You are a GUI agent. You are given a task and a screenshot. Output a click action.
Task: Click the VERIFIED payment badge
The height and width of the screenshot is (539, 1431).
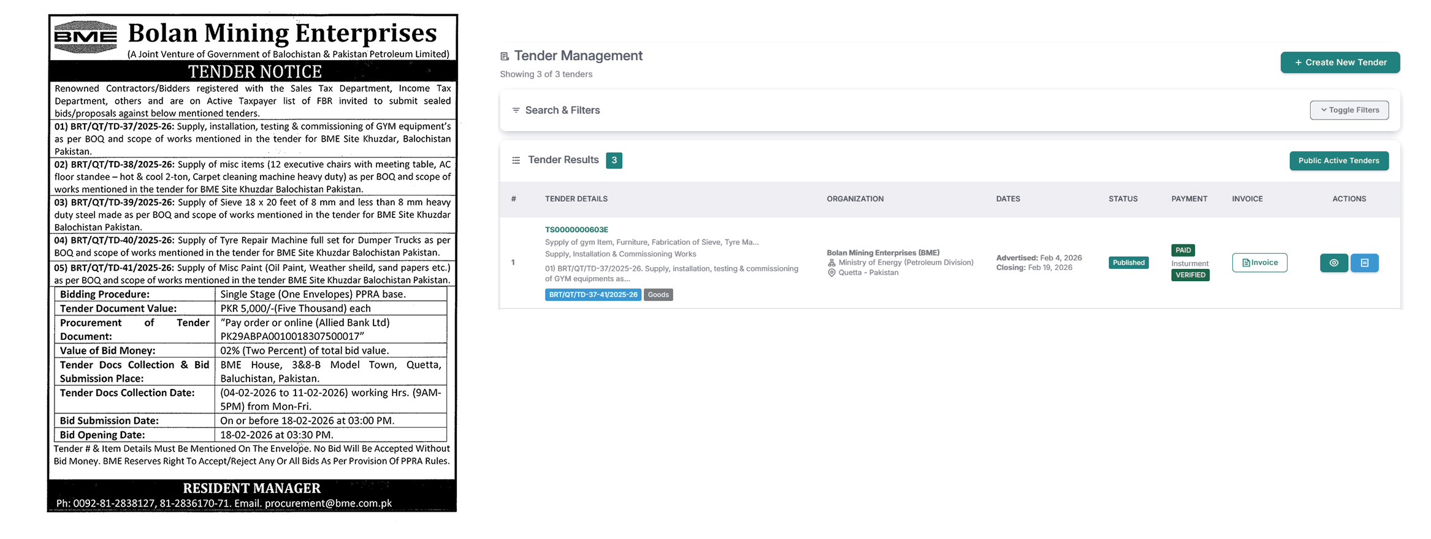click(1190, 275)
